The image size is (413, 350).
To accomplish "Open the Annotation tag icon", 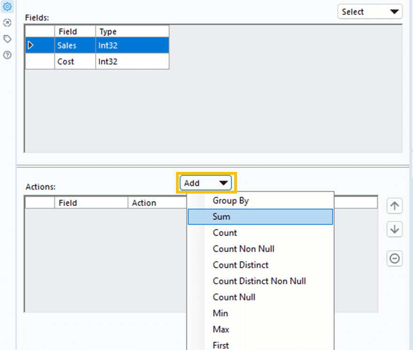I will pyautogui.click(x=8, y=39).
